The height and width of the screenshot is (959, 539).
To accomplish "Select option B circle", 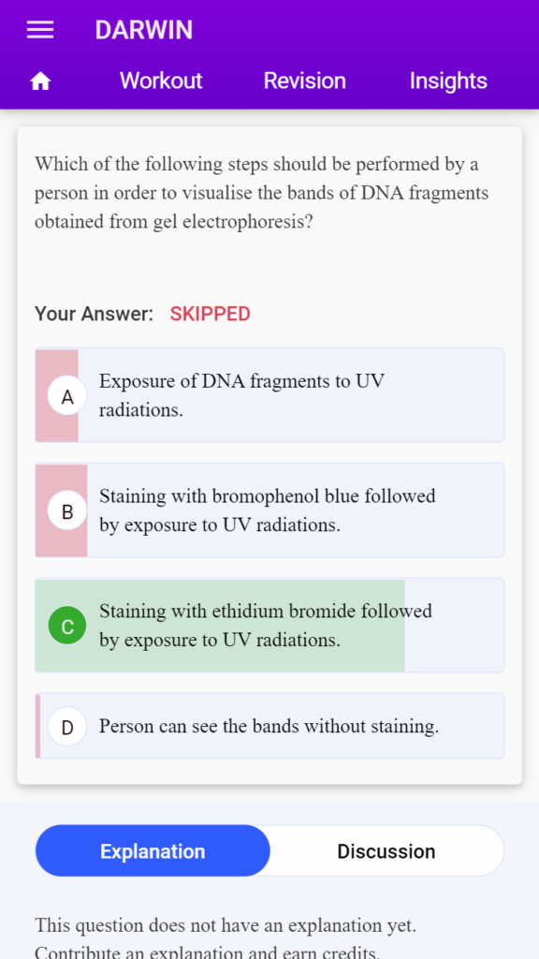I will (67, 510).
